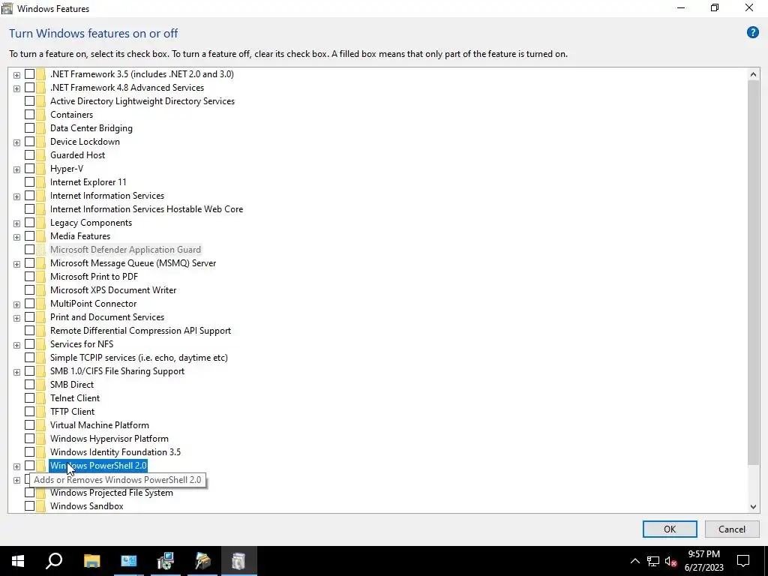The image size is (768, 576).
Task: Check the .NET Framework 3.5 box
Action: pyautogui.click(x=29, y=74)
